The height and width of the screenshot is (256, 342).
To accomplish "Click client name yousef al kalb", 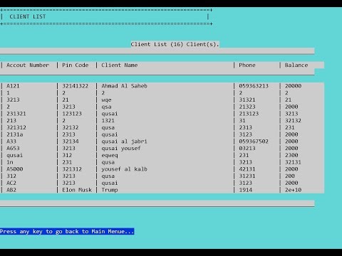I will 124,169.
